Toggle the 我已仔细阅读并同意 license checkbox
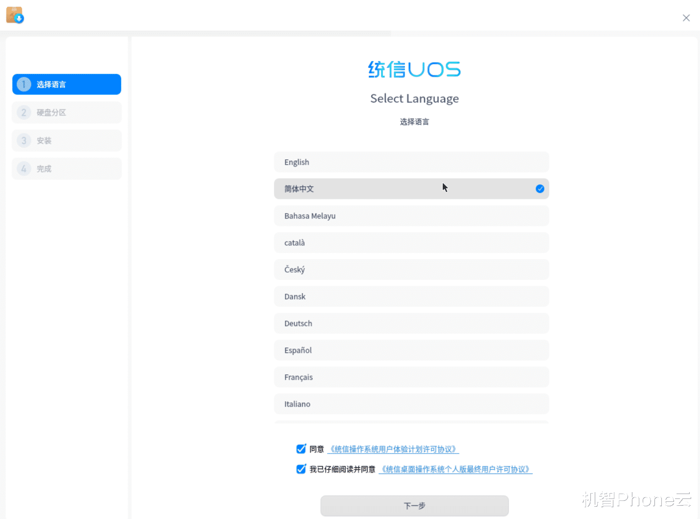 tap(301, 469)
